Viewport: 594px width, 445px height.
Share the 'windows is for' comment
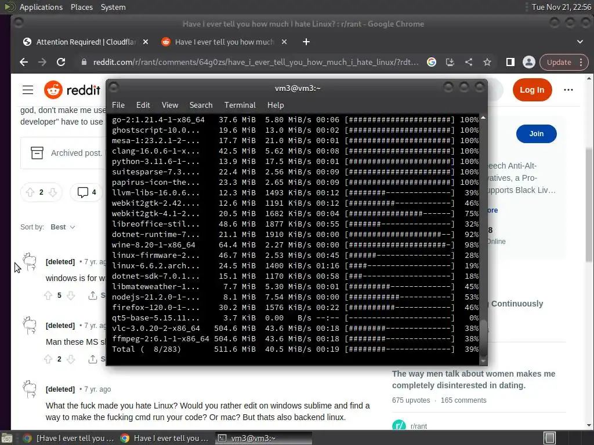(x=96, y=296)
